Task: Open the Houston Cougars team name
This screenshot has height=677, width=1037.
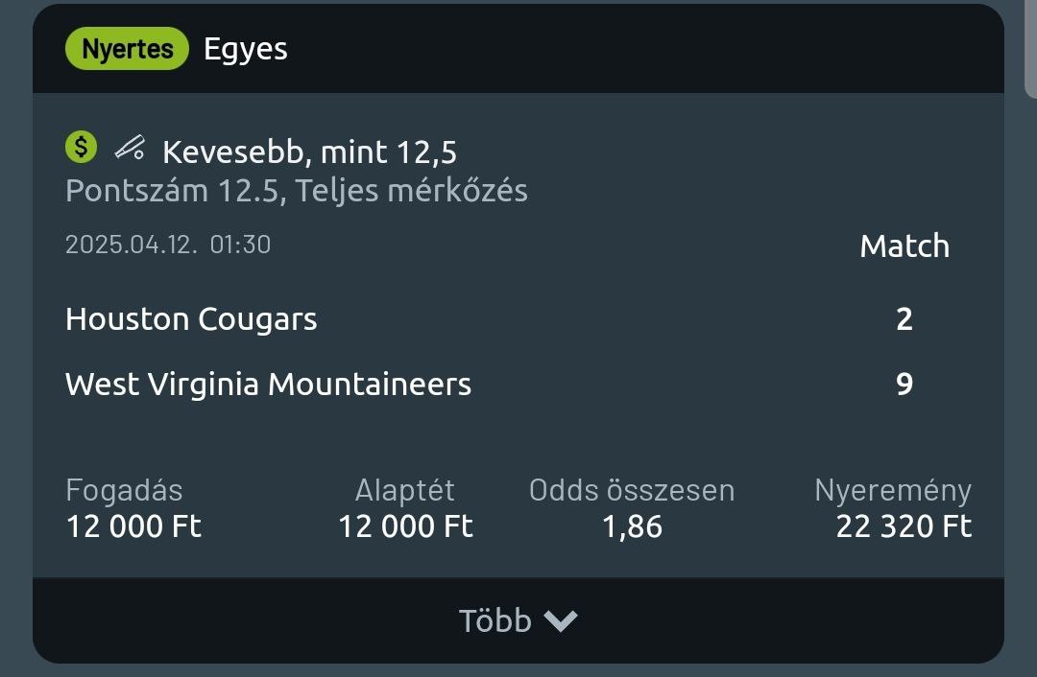Action: pos(191,318)
